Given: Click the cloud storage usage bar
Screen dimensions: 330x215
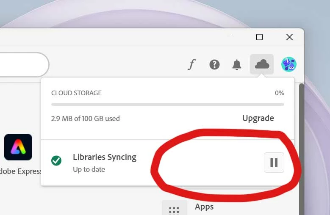Looking at the screenshot, I should [168, 105].
